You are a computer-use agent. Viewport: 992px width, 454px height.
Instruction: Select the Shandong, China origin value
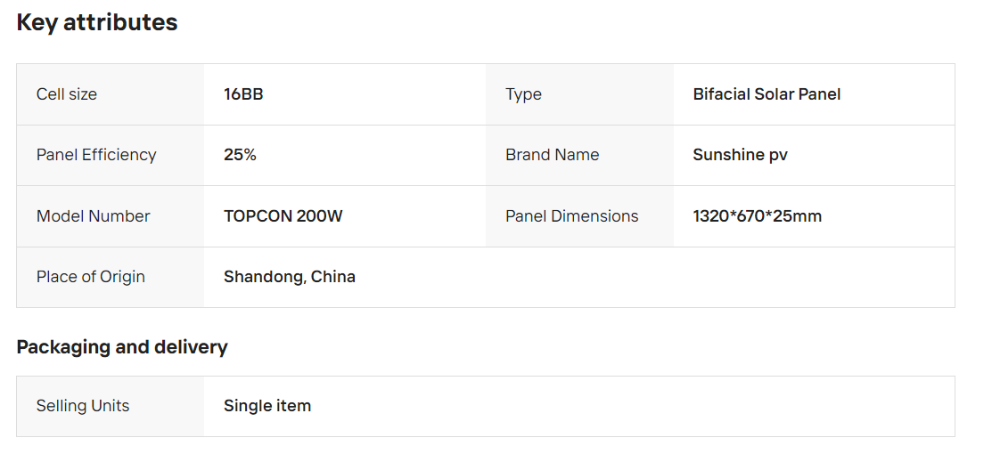289,277
